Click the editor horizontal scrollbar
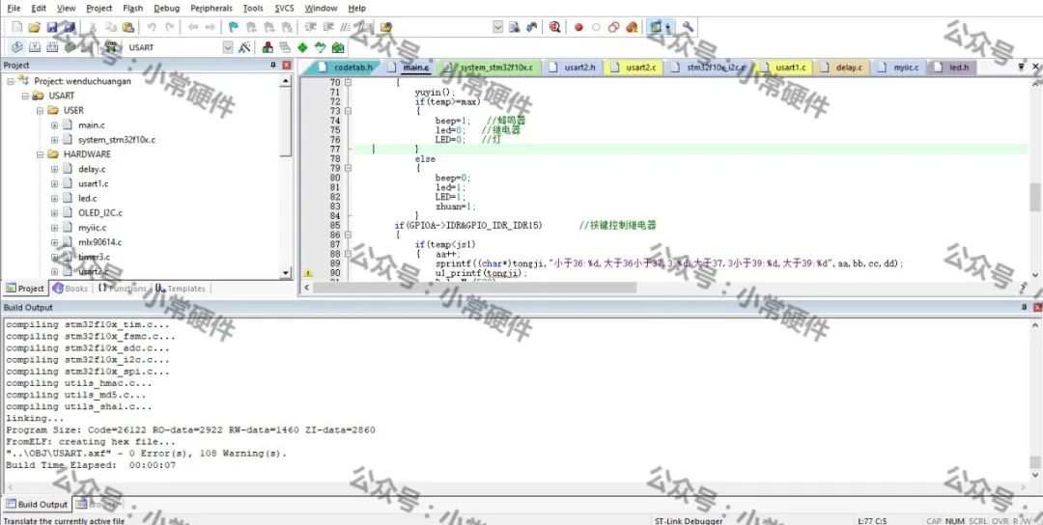 point(473,288)
